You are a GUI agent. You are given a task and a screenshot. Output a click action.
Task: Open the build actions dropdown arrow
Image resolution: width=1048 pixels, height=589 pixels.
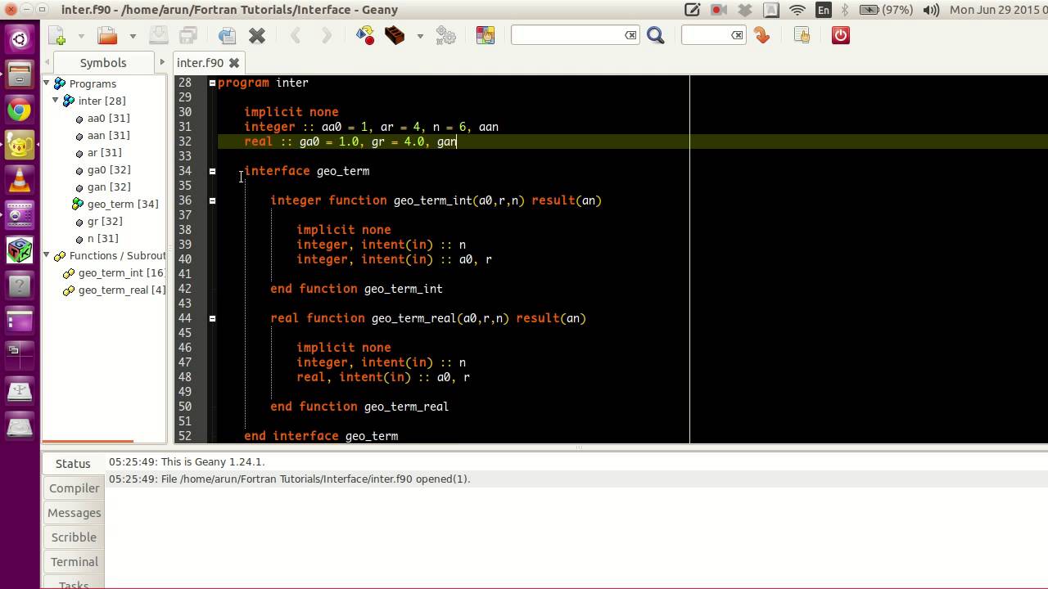point(420,36)
